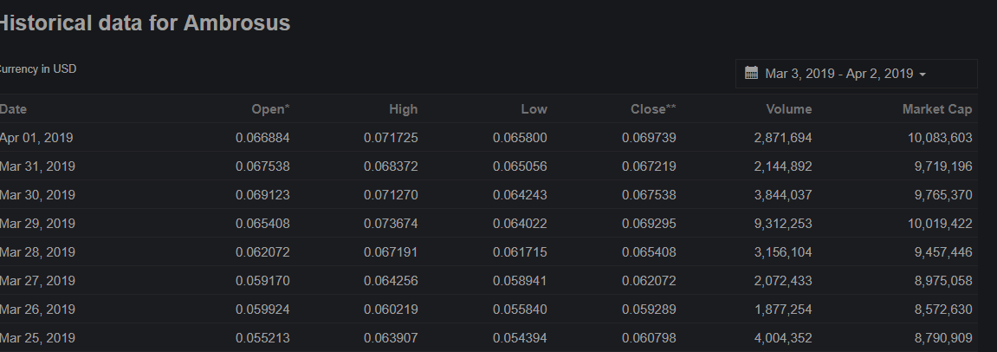Click market cap 8,572,630 for Mar 26
Viewport: 997px width, 352px height.
(943, 310)
